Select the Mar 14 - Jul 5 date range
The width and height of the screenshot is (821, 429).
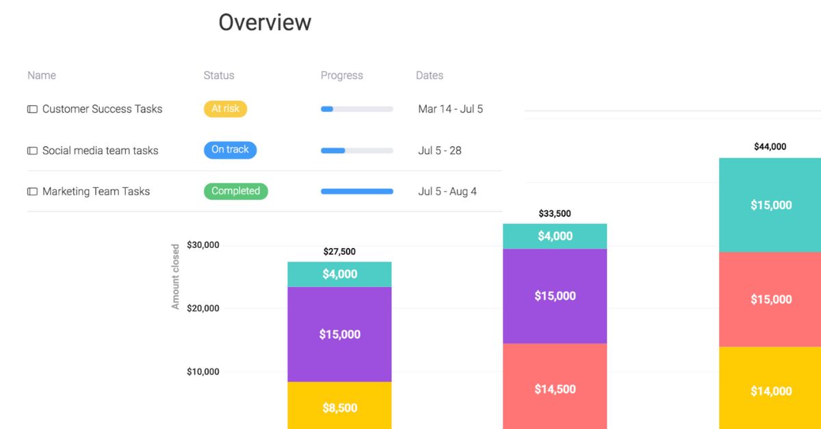pyautogui.click(x=450, y=109)
